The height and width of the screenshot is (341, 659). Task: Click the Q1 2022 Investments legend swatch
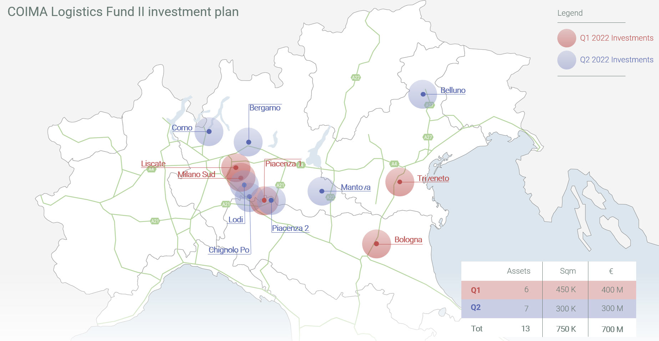pyautogui.click(x=567, y=38)
